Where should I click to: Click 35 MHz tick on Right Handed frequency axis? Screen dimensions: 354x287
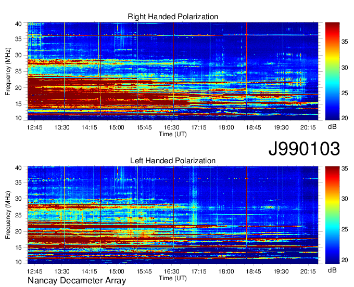click(x=19, y=39)
